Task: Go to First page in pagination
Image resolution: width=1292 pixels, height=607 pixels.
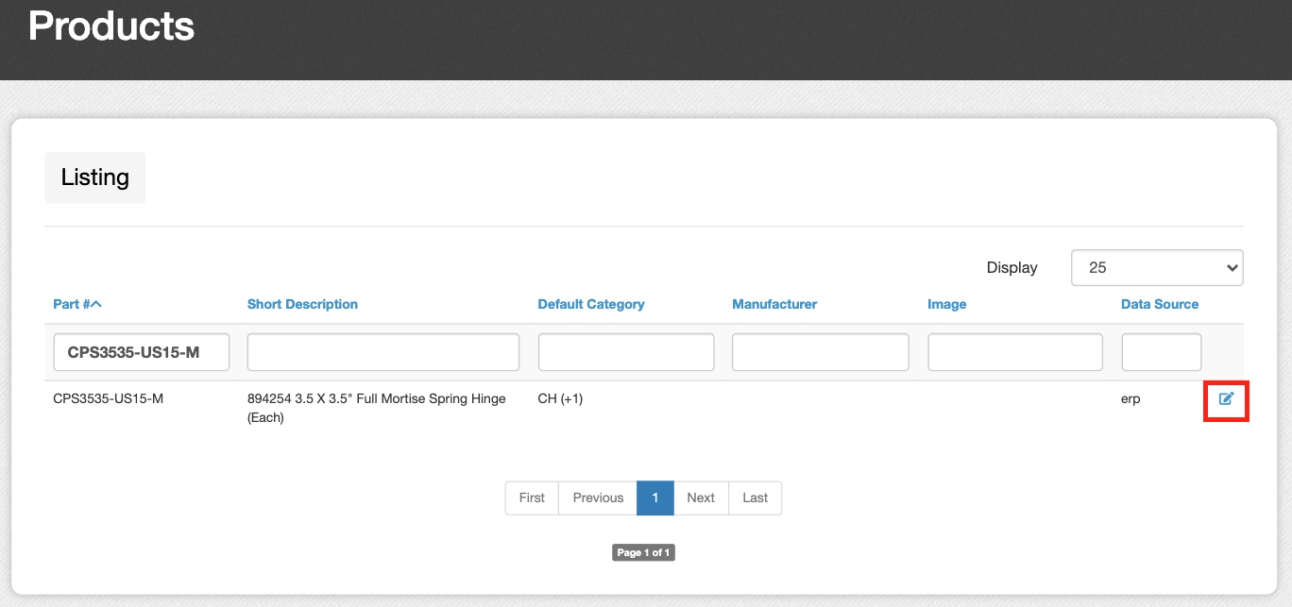Action: [532, 498]
